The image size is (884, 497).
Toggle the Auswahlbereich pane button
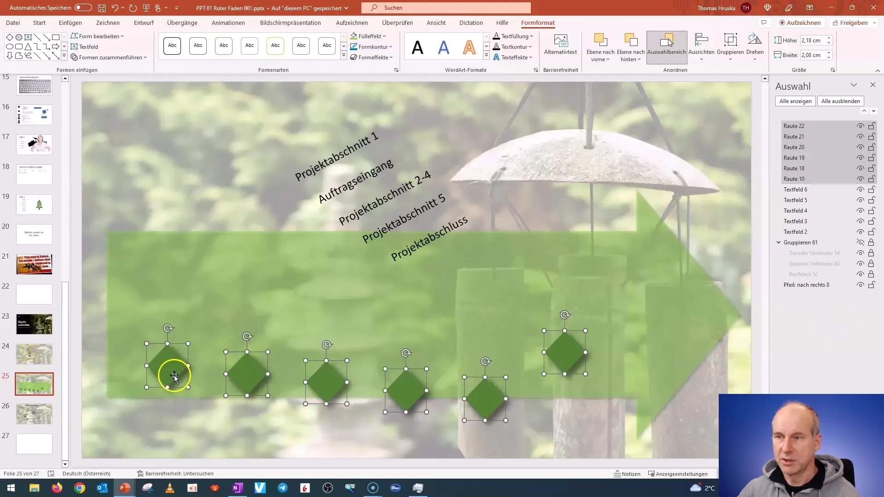tap(667, 47)
